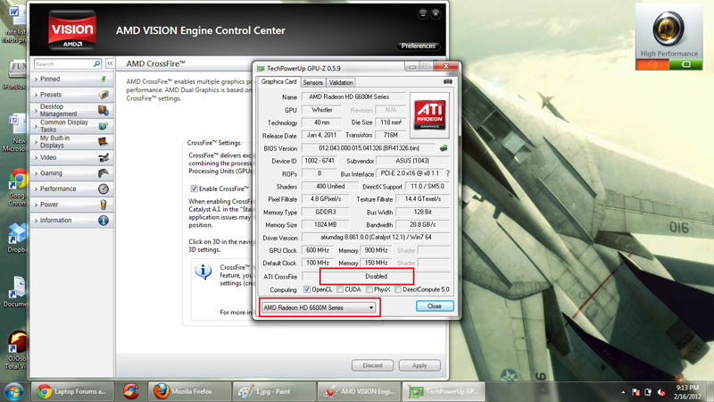Click the VISION AMD logo
714x402 pixels.
[72, 30]
